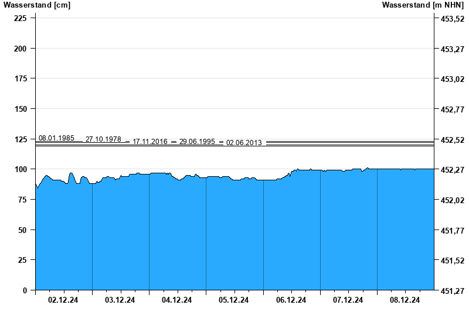This screenshot has height=322, width=469.
Task: Pick the 05.12.24 x-axis date
Action: point(234,300)
